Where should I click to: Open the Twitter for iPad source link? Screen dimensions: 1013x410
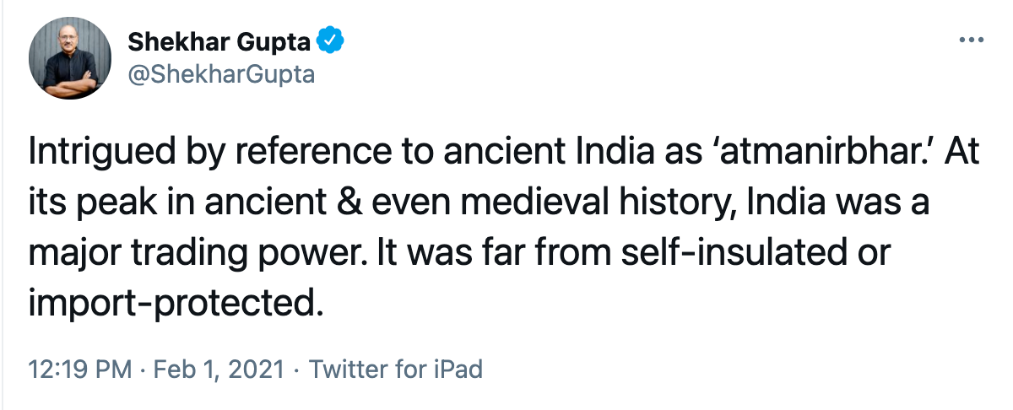pos(396,370)
